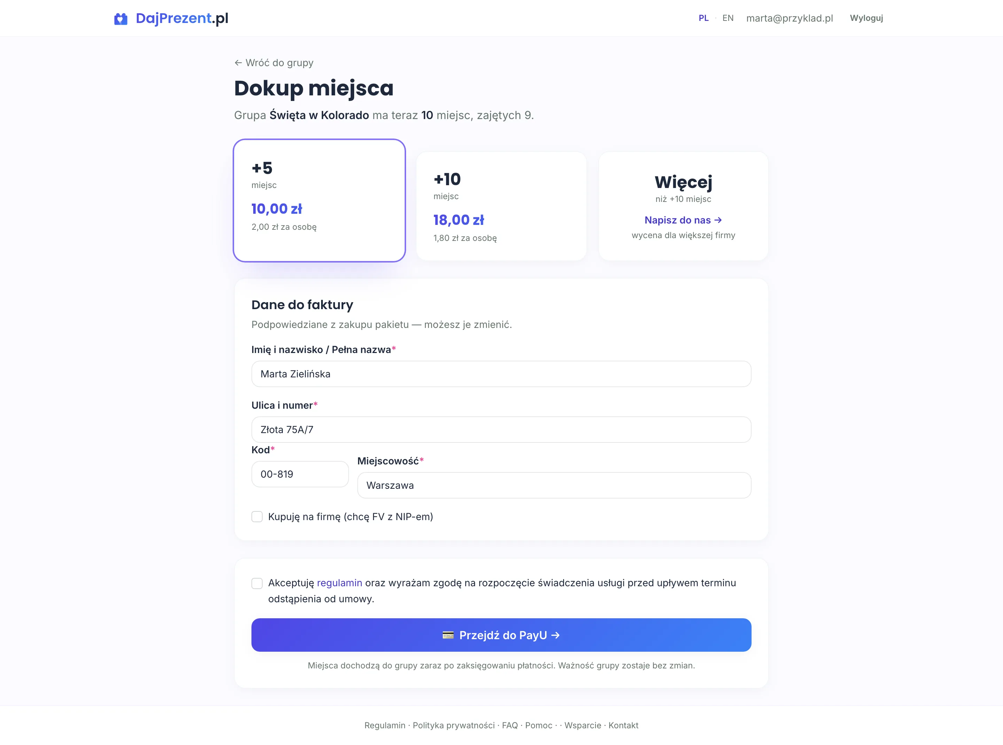The width and height of the screenshot is (1003, 745).
Task: Click the Imię i nazwisko input field
Action: click(501, 374)
